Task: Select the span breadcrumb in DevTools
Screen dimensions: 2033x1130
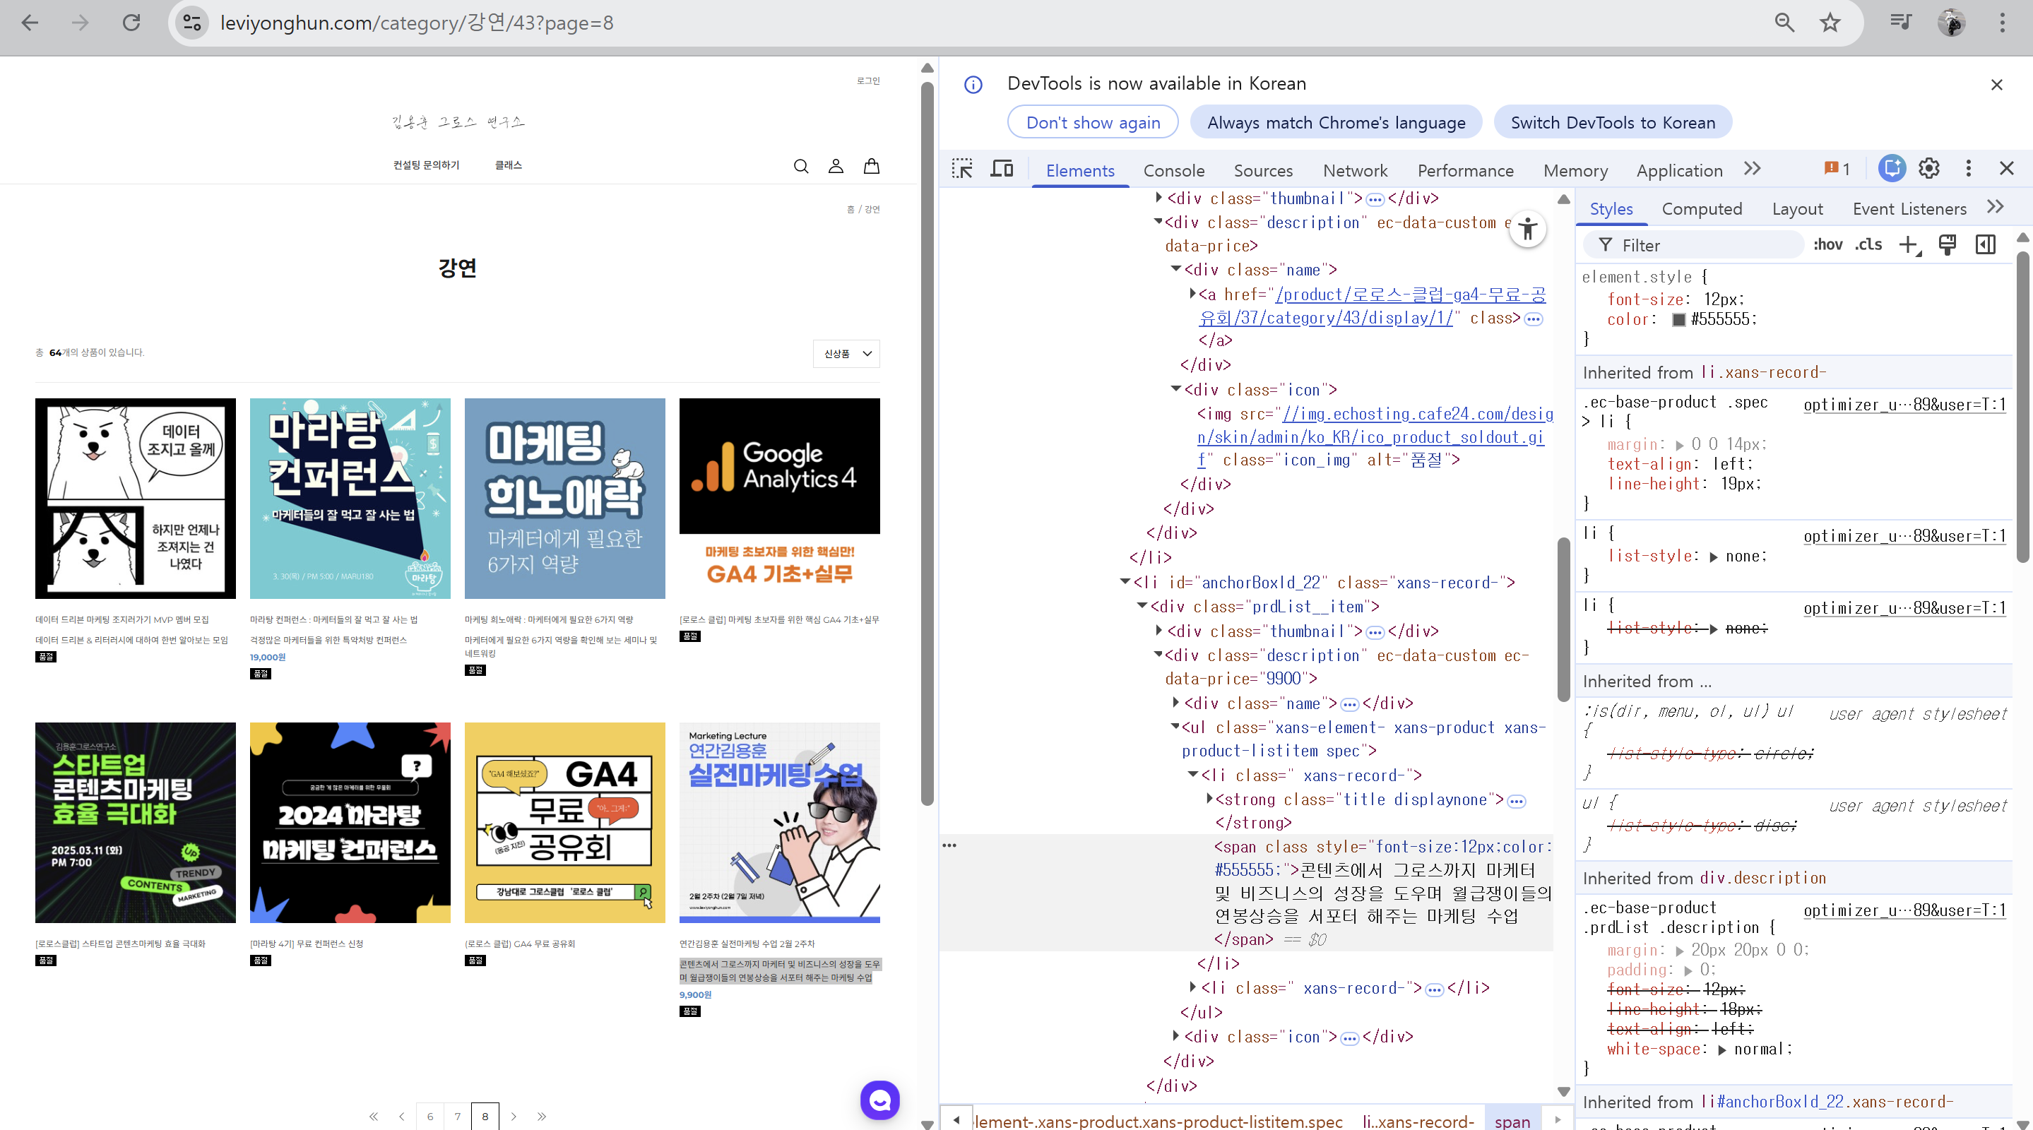Action: (1512, 1122)
